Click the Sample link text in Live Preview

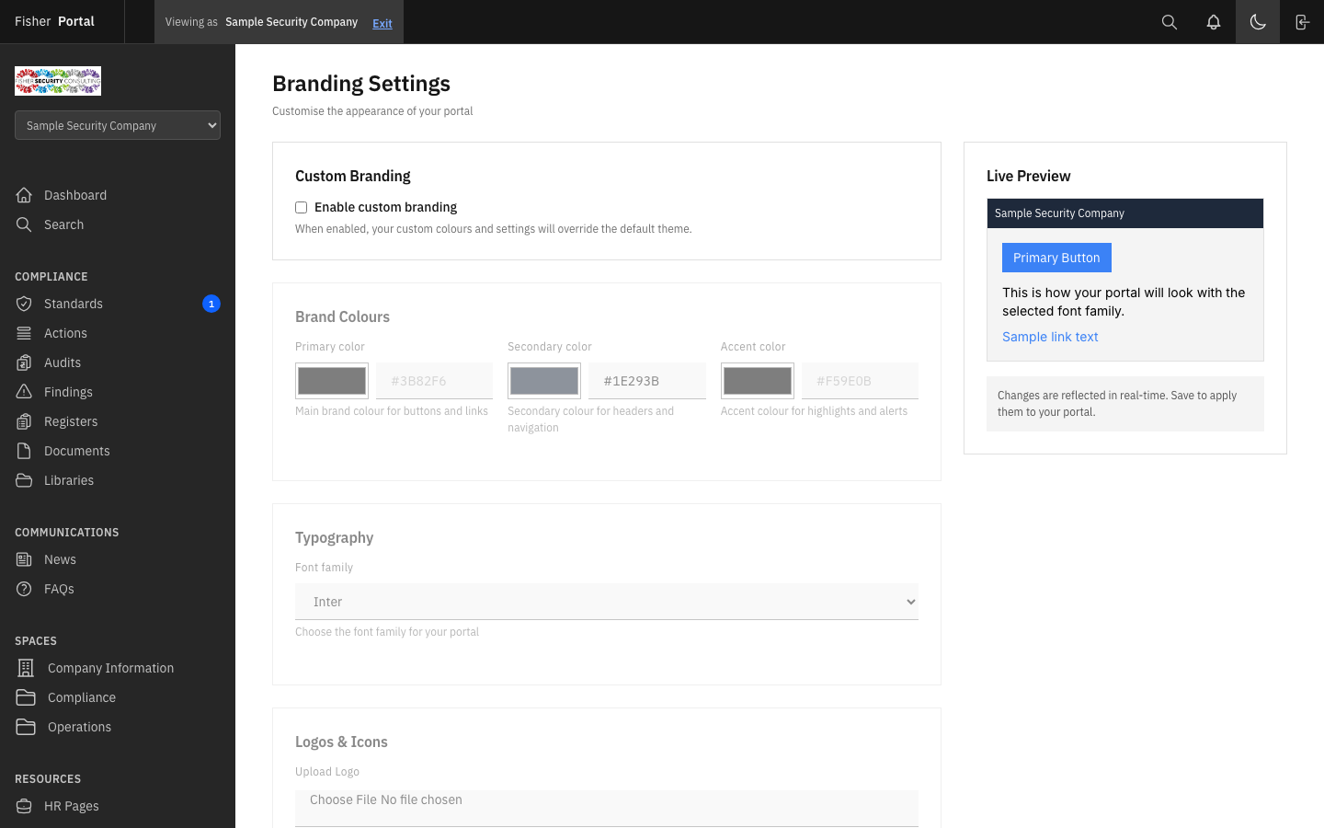coord(1050,337)
